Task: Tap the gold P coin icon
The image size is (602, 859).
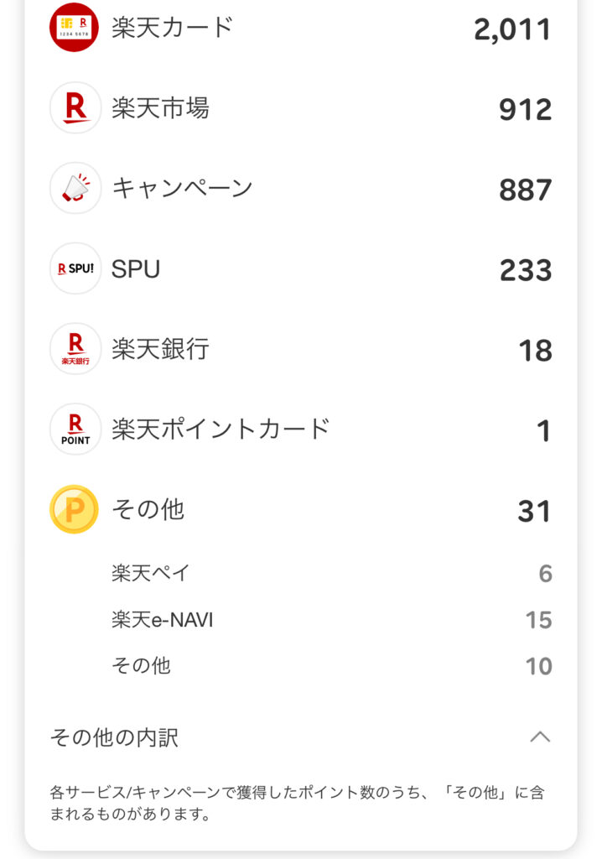Action: (75, 510)
